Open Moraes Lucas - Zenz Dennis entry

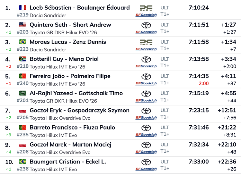coord(68,42)
